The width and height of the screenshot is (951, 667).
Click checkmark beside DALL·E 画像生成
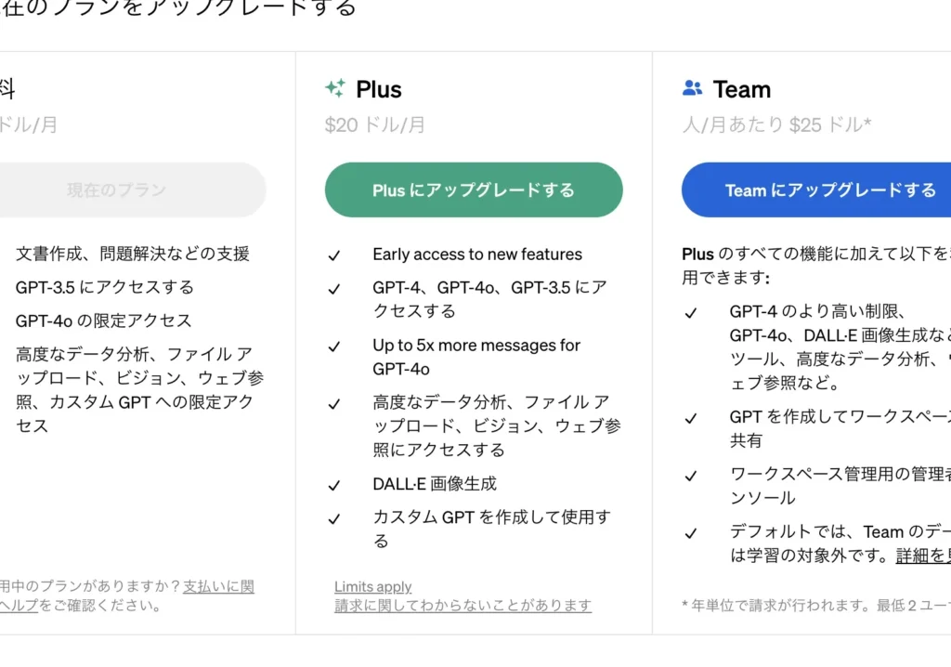click(334, 485)
